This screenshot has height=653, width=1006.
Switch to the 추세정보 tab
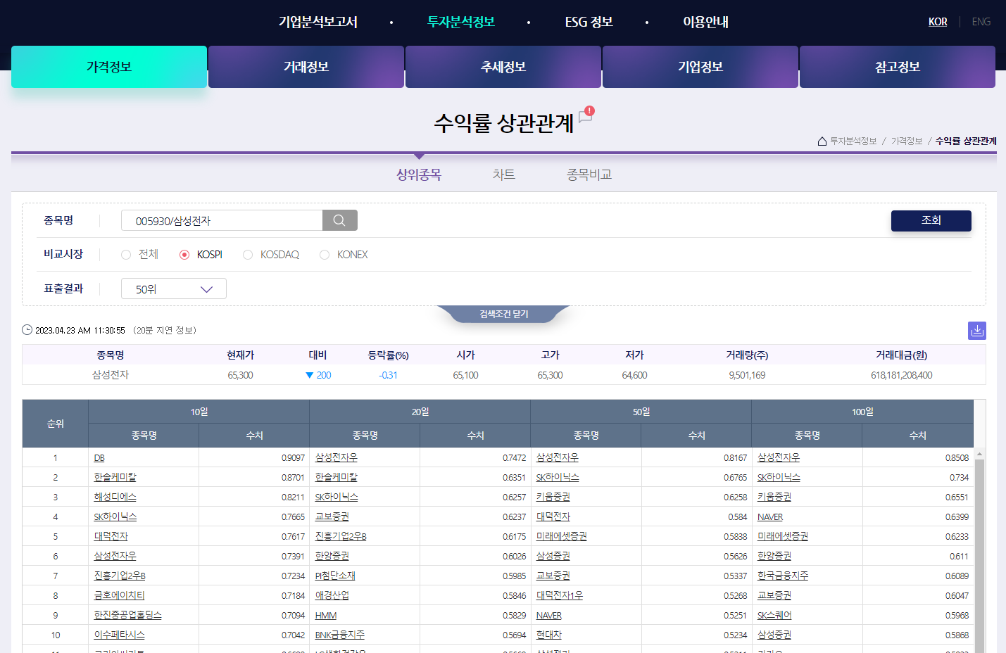coord(503,67)
